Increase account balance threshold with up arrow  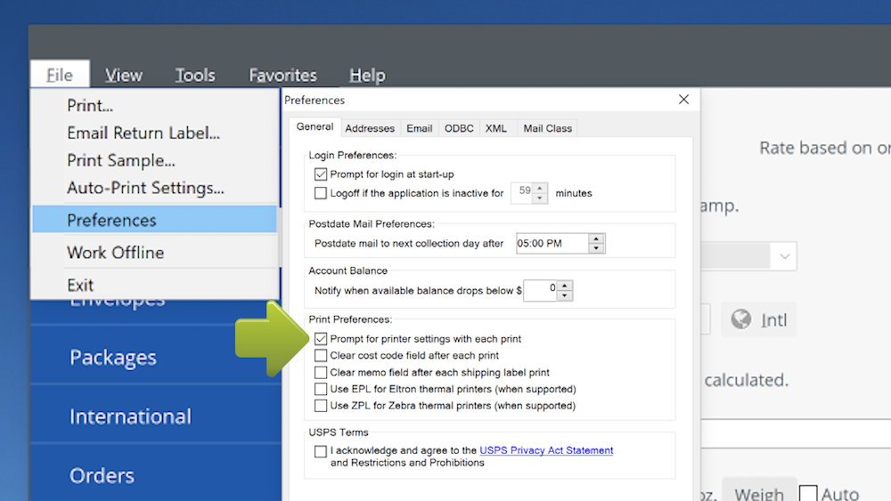564,285
